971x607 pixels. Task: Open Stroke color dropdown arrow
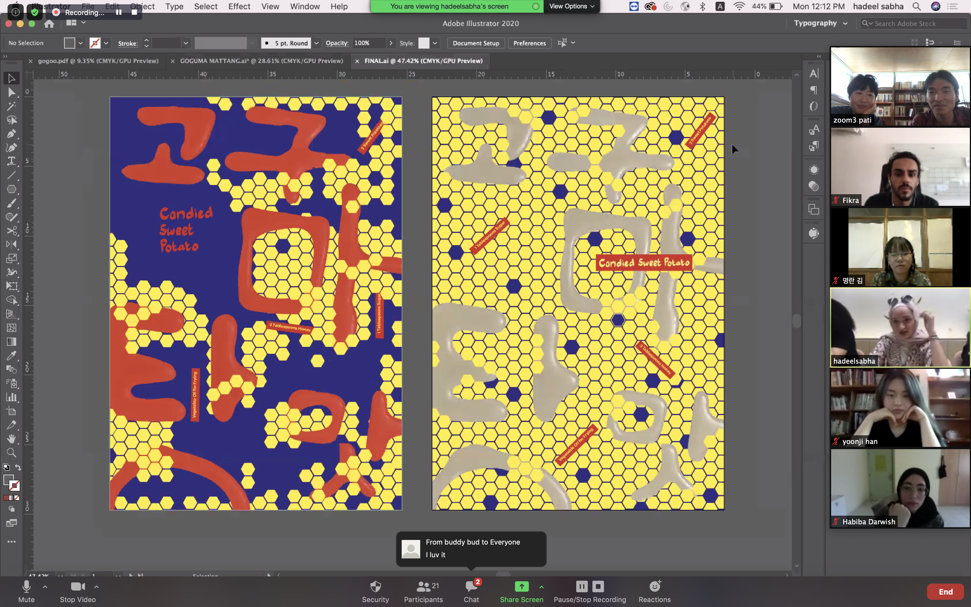click(106, 43)
